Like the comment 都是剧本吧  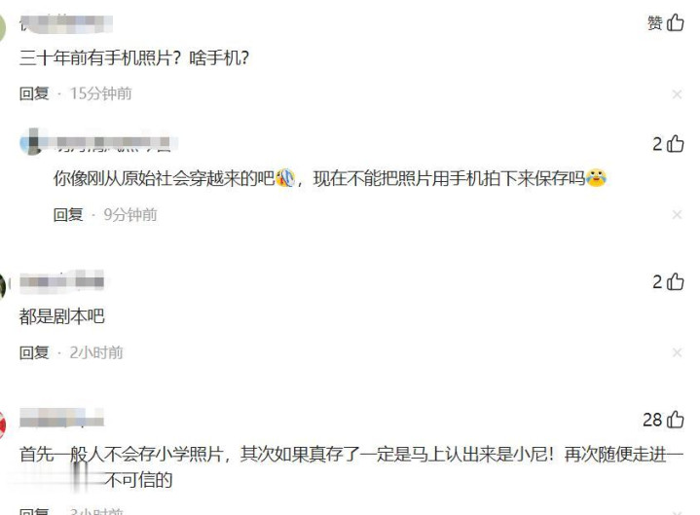click(675, 281)
